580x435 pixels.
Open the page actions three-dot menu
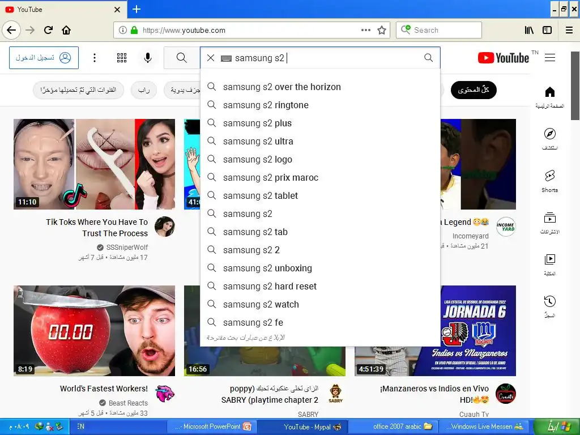365,30
